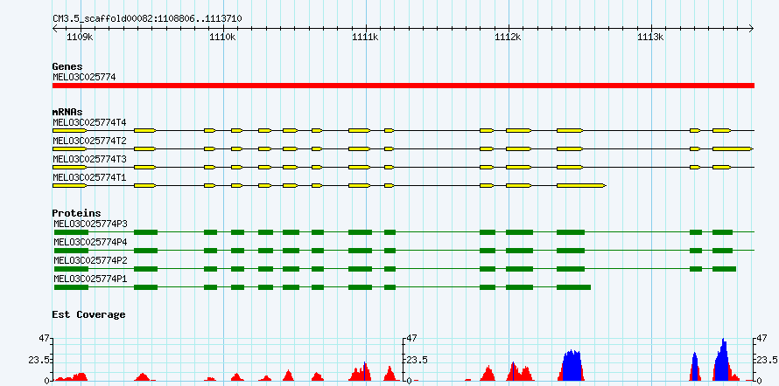The image size is (779, 386).
Task: Select last CDS block of MELO3C025774P4
Action: click(722, 251)
